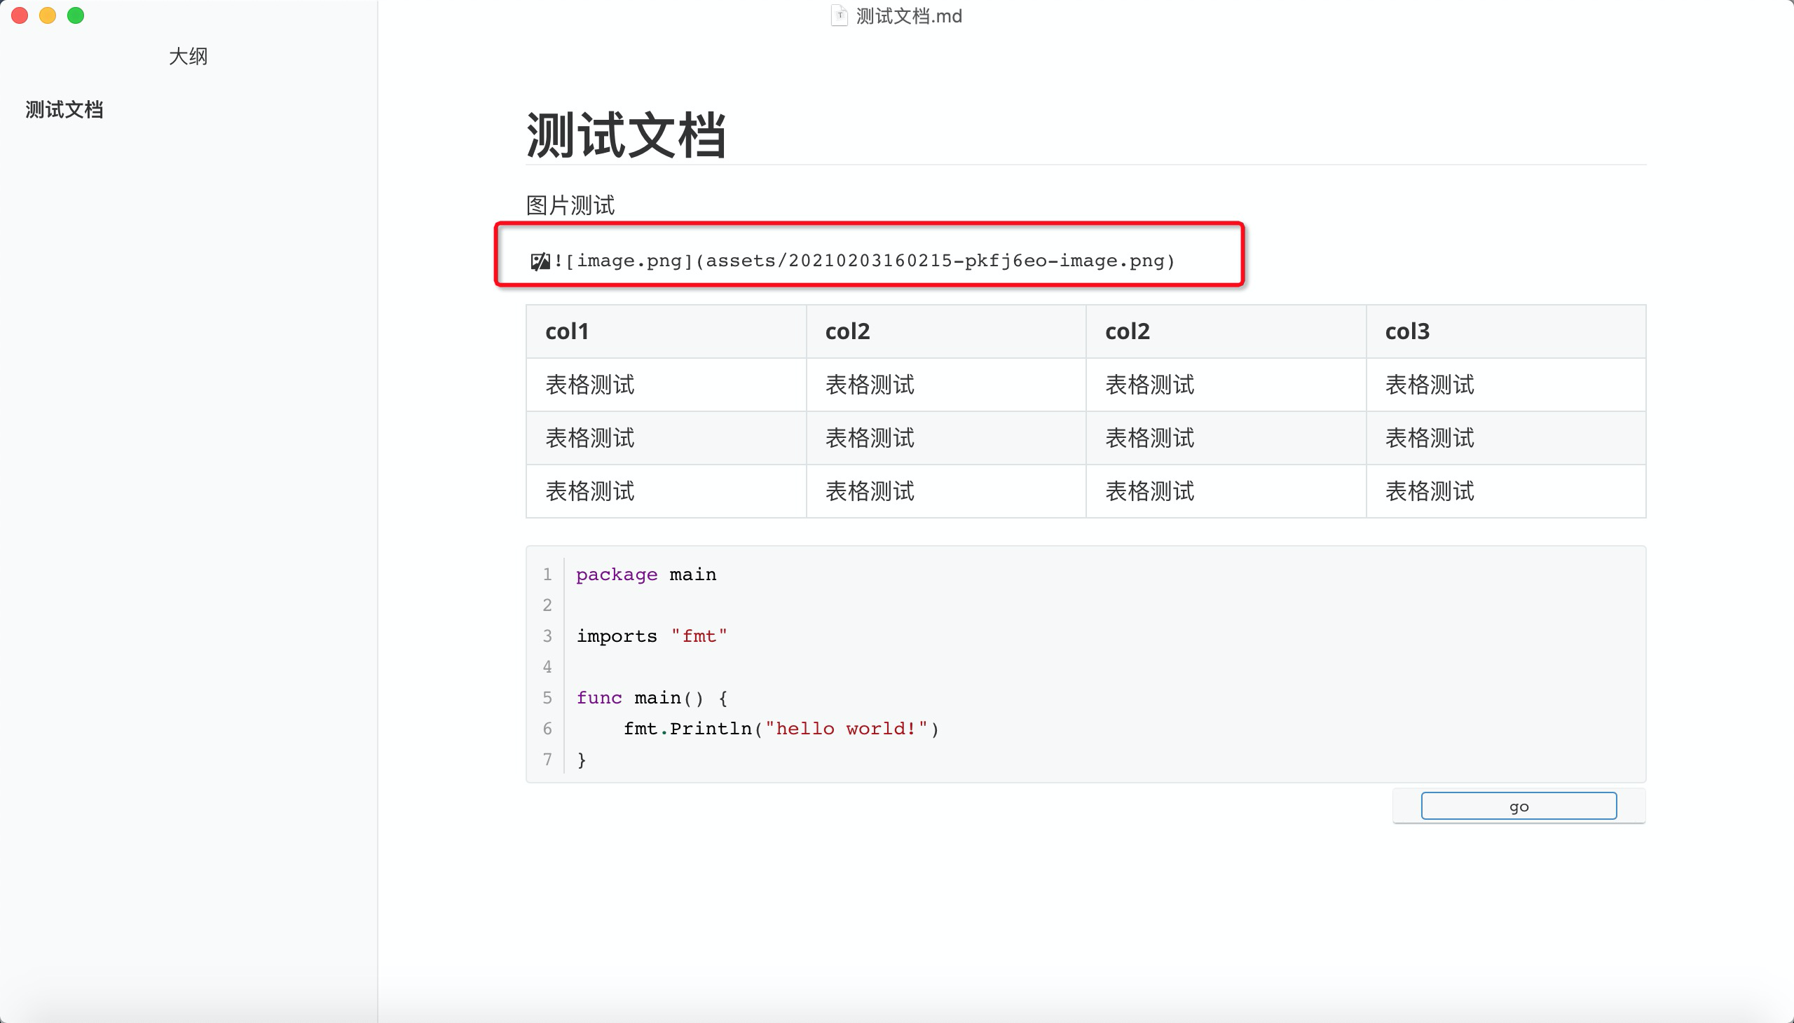The height and width of the screenshot is (1023, 1794).
Task: Click 表格测试 cell in last row under col3
Action: tap(1506, 491)
